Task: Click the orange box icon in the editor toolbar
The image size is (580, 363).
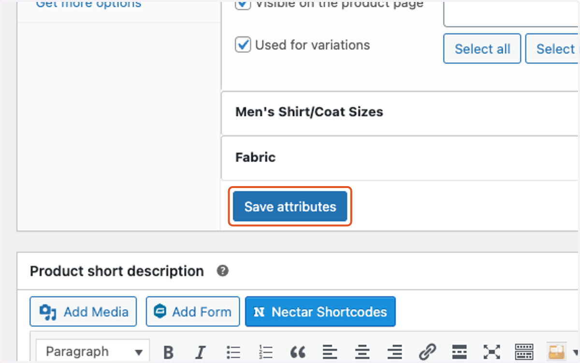Action: [556, 351]
